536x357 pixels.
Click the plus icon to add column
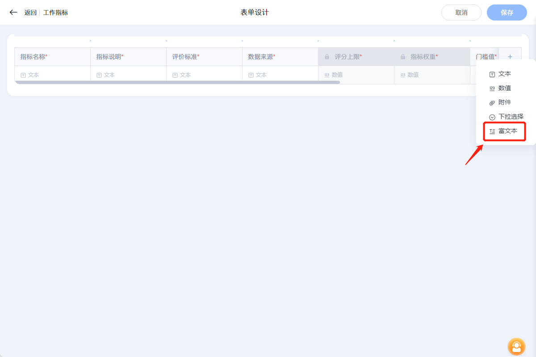click(510, 57)
